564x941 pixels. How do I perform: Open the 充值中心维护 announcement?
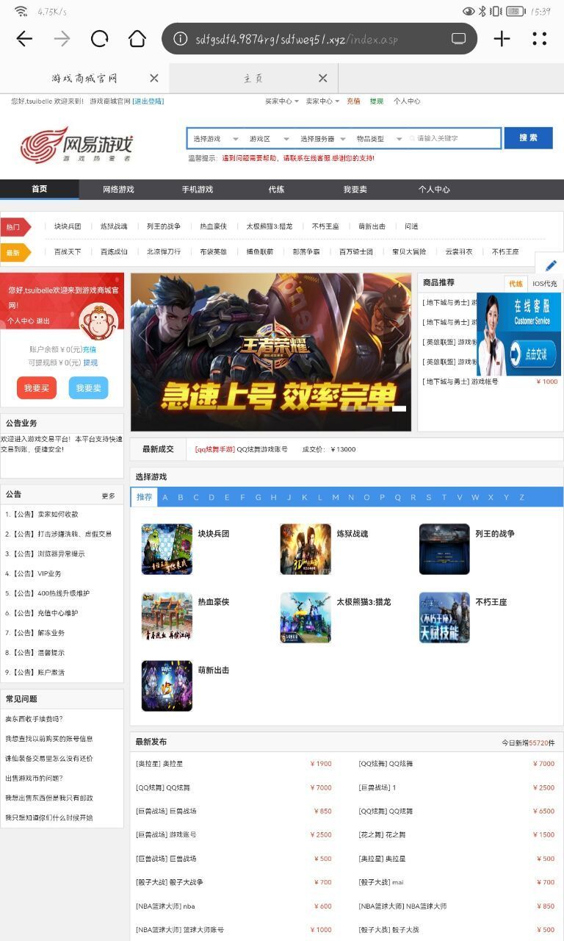(x=41, y=613)
